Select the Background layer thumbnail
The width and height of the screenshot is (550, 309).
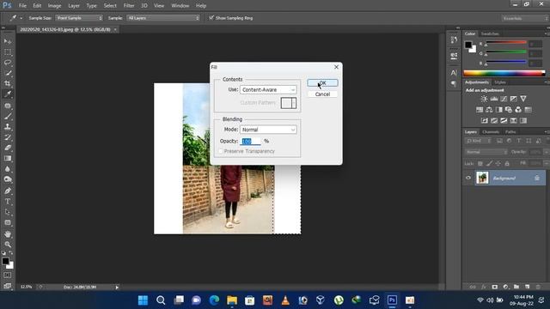(482, 178)
